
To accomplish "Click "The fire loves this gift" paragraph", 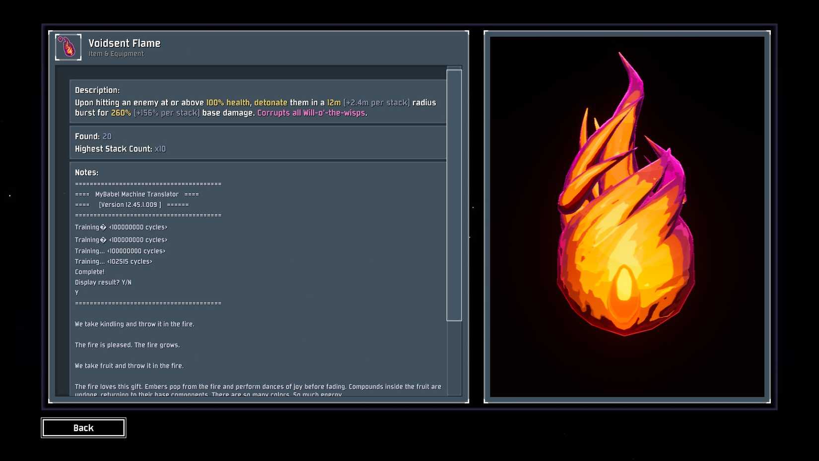I will pos(258,390).
